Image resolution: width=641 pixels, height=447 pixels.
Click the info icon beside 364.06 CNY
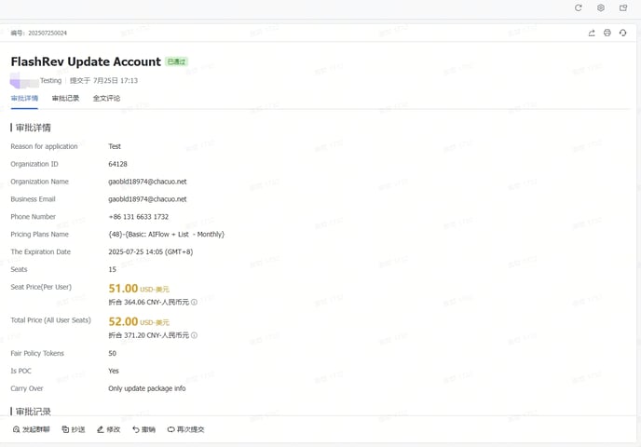point(194,302)
